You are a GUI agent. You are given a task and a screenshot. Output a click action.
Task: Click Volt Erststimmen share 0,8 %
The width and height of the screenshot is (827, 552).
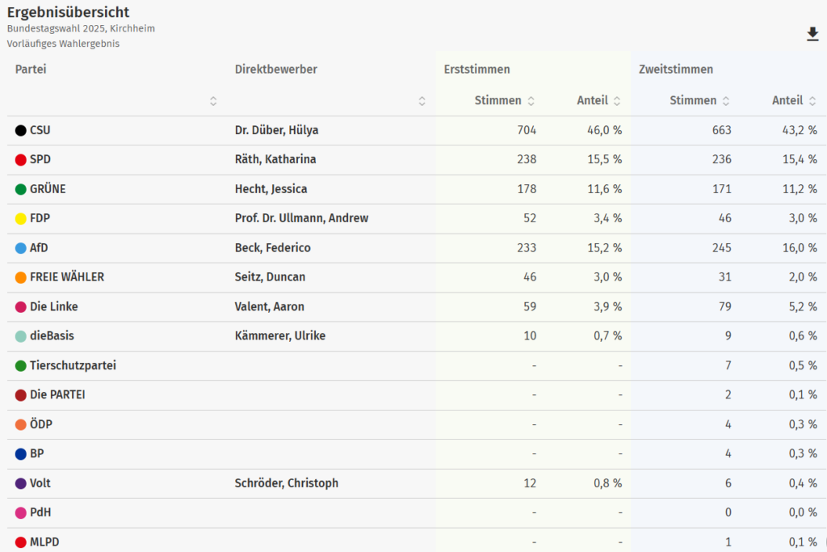607,482
